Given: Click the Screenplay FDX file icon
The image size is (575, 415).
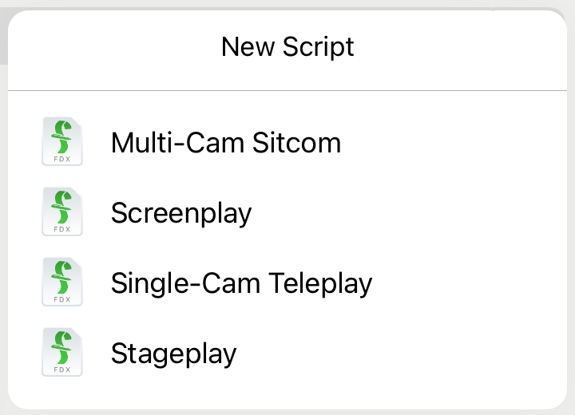Looking at the screenshot, I should click(62, 211).
